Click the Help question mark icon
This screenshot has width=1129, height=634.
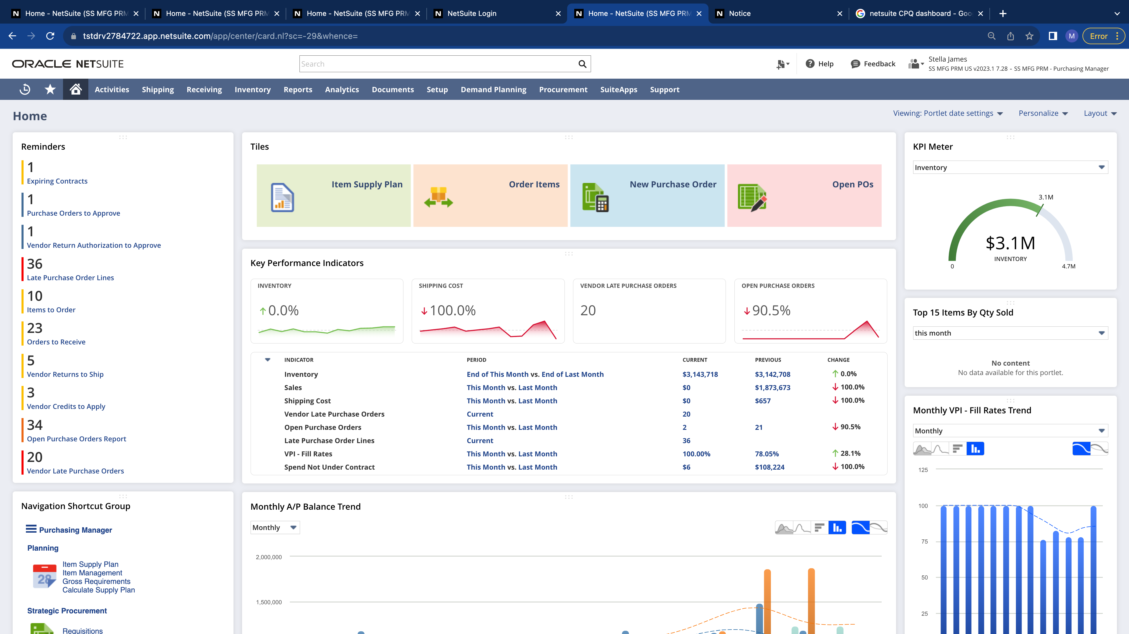pos(810,64)
